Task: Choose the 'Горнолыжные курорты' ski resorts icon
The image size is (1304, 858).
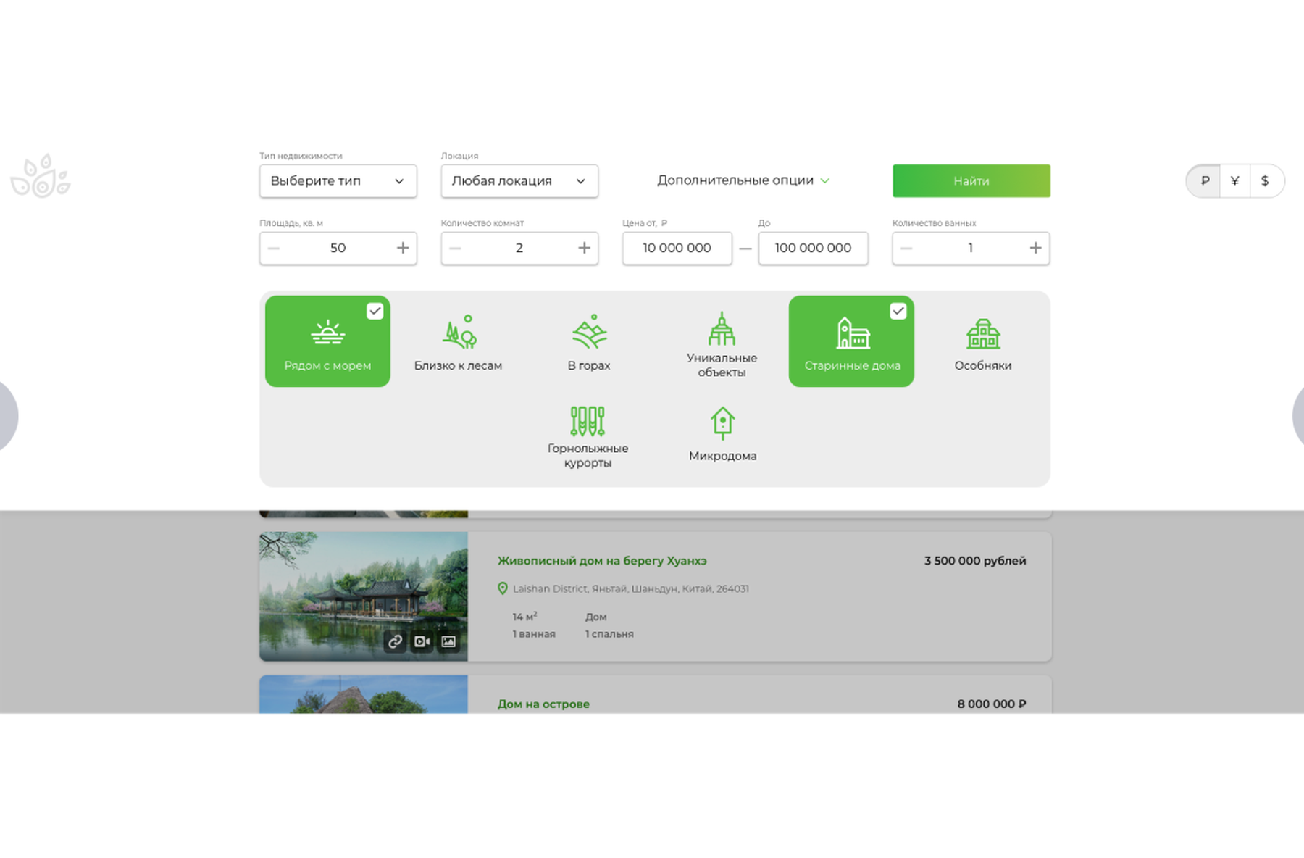Action: tap(588, 421)
